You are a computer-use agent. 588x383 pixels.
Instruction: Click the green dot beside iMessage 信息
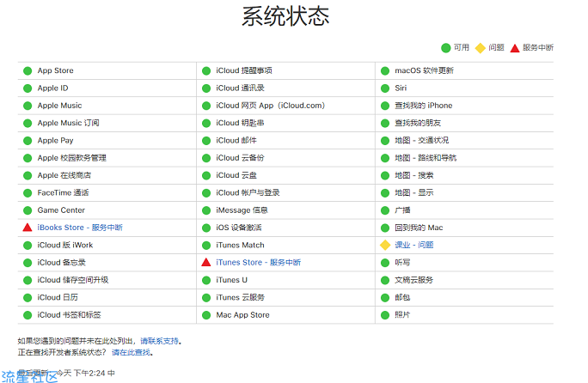[x=206, y=210]
